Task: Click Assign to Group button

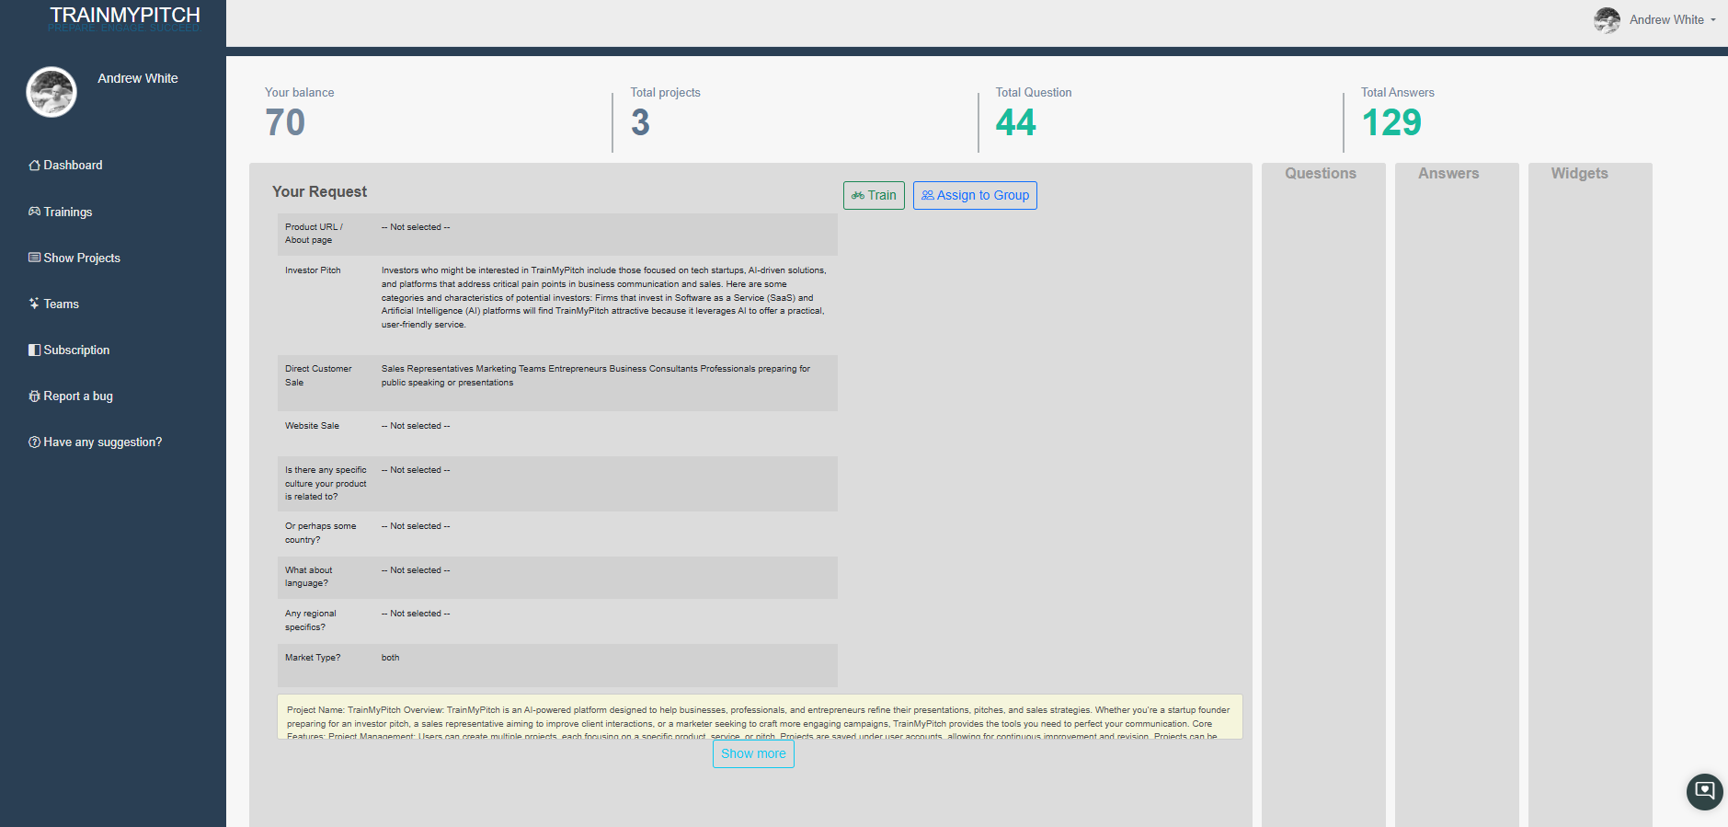Action: click(x=975, y=195)
